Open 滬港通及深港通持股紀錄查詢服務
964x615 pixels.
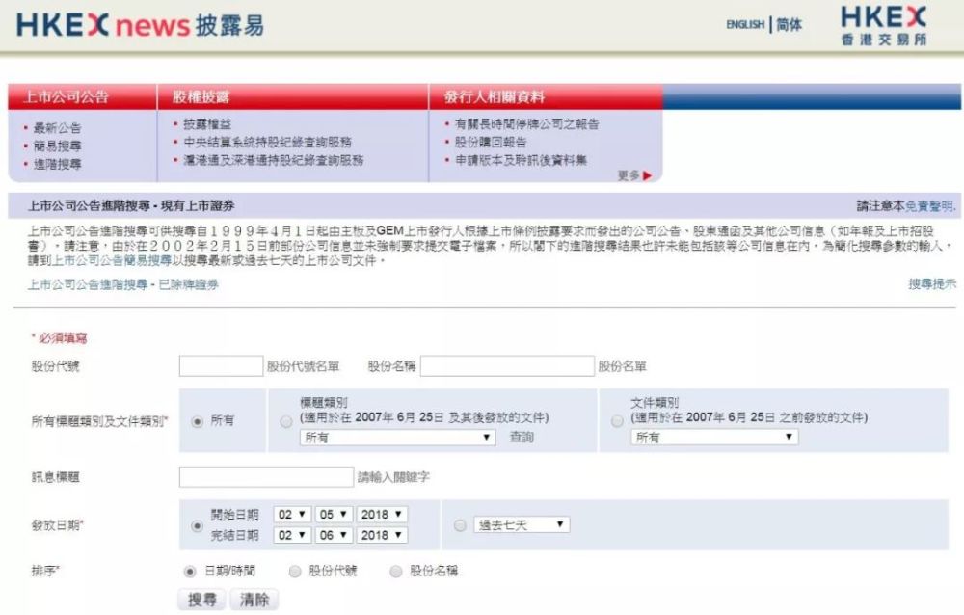274,160
